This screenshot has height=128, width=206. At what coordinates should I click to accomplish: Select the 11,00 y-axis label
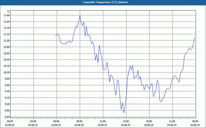7,41
